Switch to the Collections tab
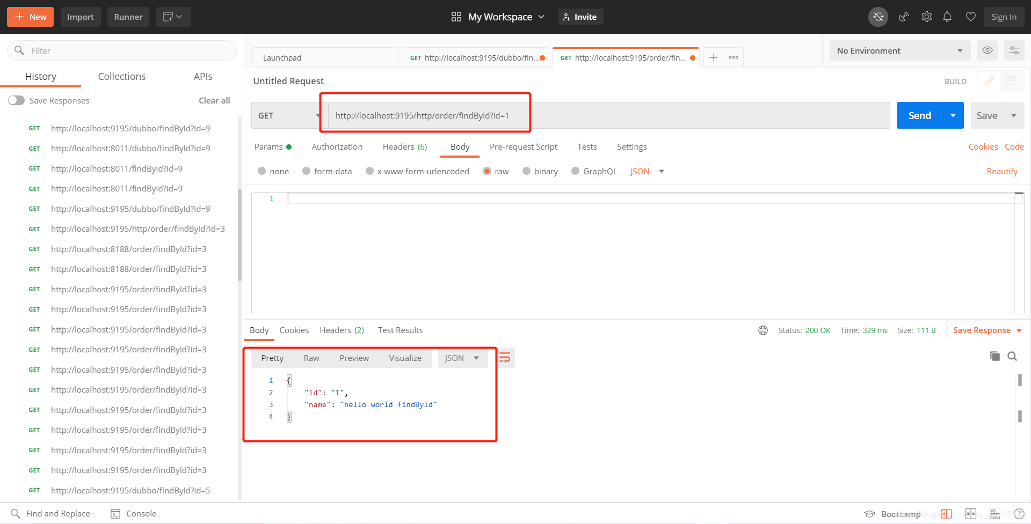Image resolution: width=1031 pixels, height=524 pixels. 122,77
